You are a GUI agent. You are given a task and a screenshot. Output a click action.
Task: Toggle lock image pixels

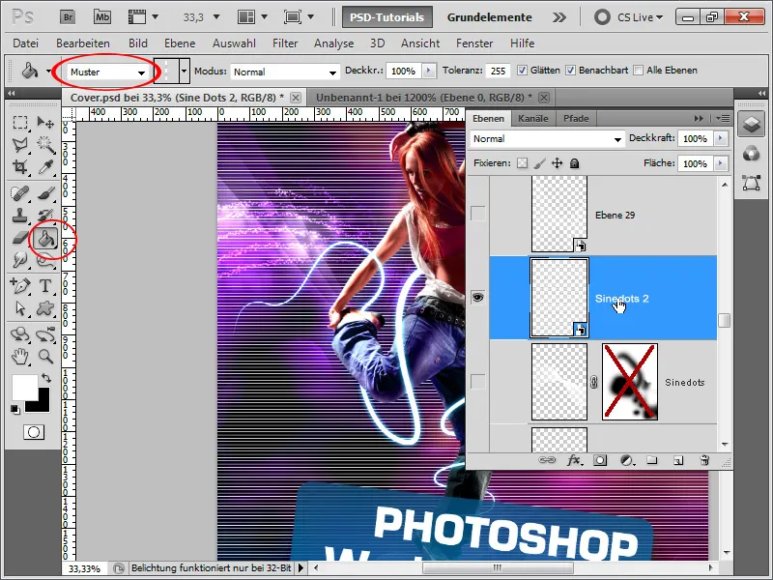[x=540, y=163]
